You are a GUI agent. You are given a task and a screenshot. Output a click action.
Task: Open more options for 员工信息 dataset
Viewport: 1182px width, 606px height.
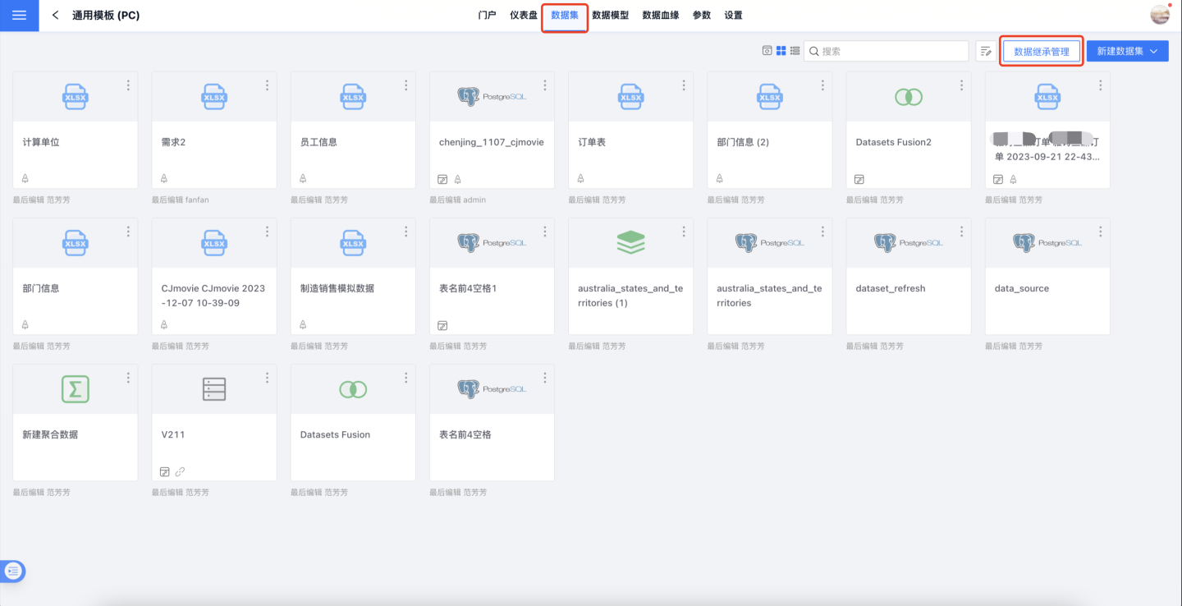405,85
